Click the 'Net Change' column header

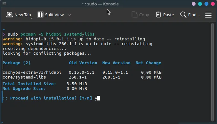(149, 63)
